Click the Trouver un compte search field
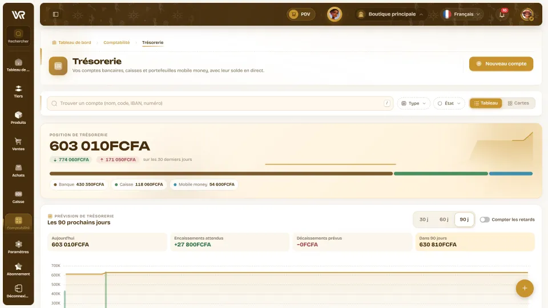 point(220,103)
